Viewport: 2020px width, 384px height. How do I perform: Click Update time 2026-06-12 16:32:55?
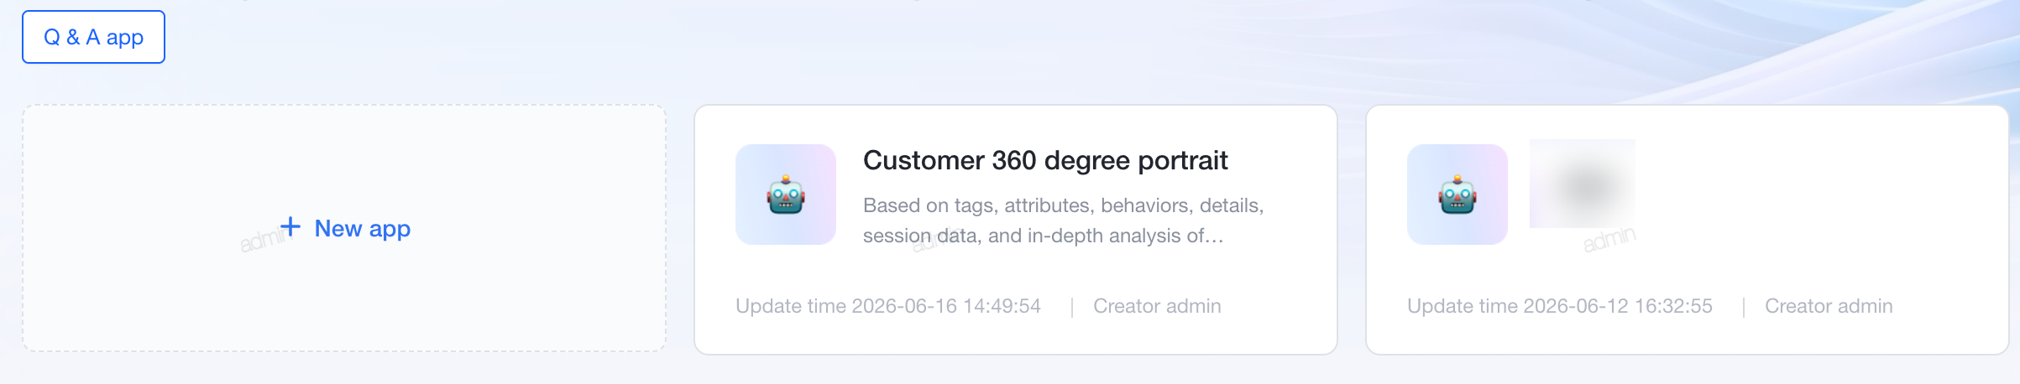(1560, 306)
